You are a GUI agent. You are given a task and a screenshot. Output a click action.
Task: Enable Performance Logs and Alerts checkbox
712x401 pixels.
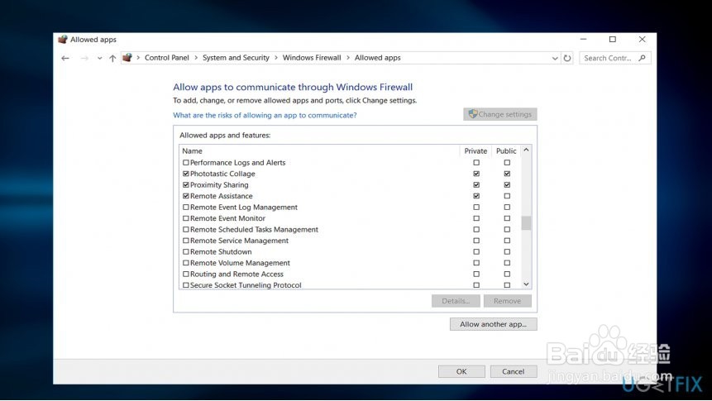(186, 163)
